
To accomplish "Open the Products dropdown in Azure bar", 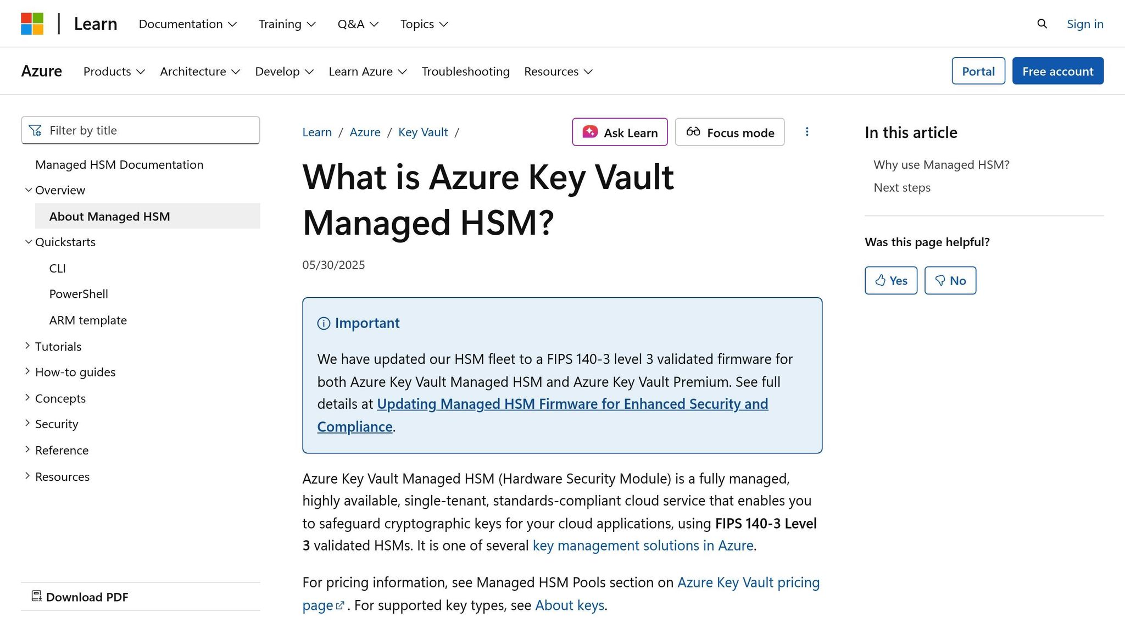I will coord(114,71).
